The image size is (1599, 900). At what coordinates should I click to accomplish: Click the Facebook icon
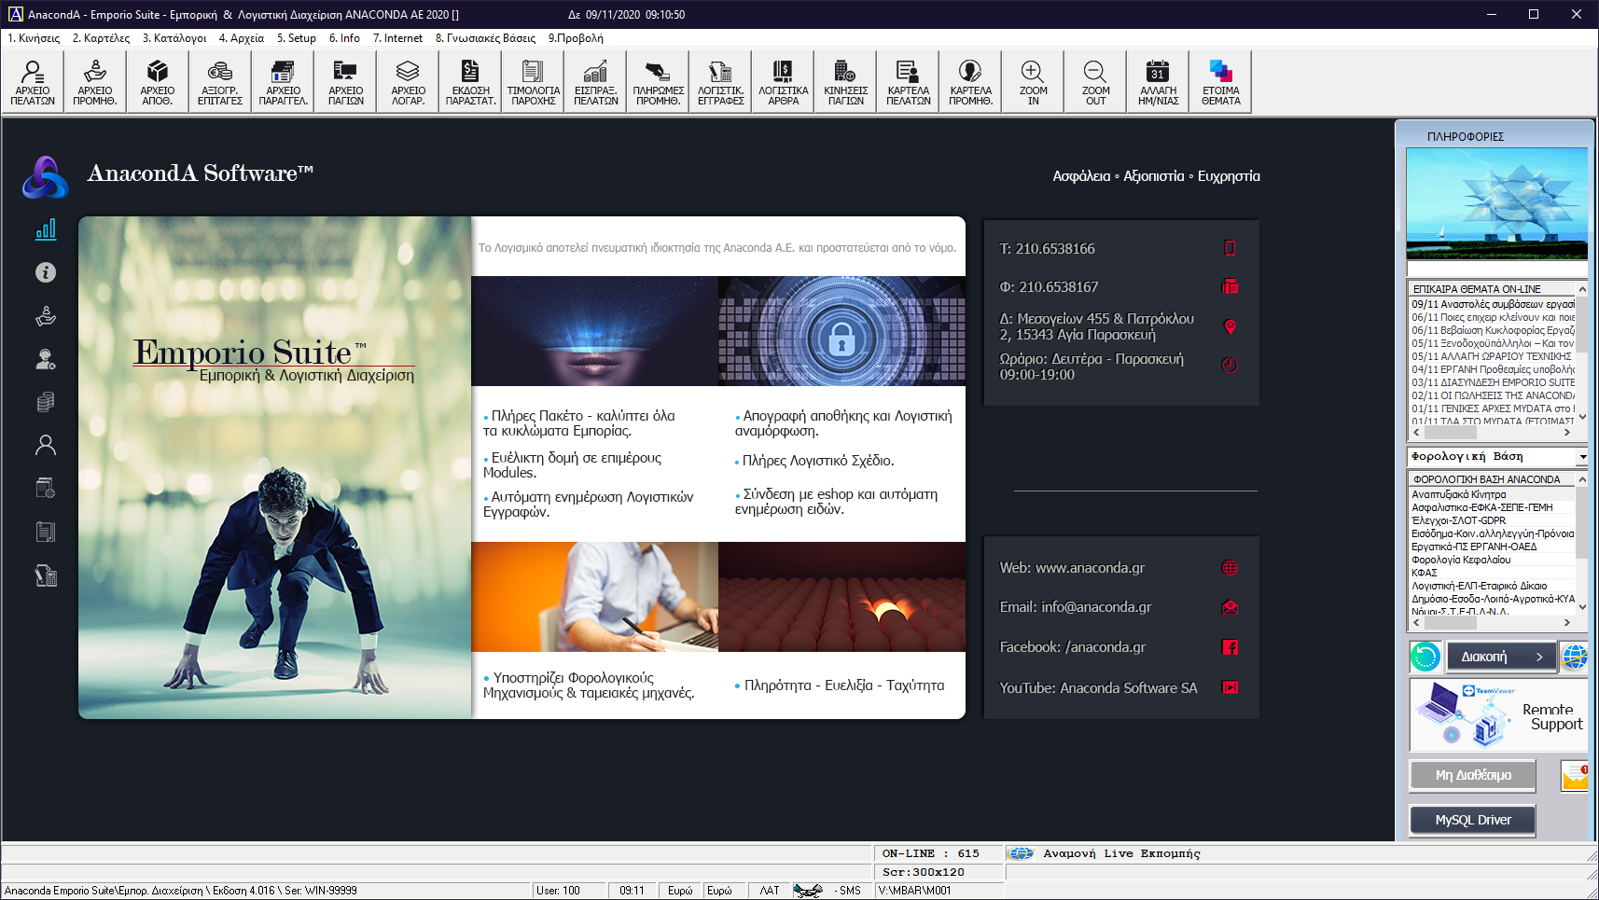point(1231,646)
